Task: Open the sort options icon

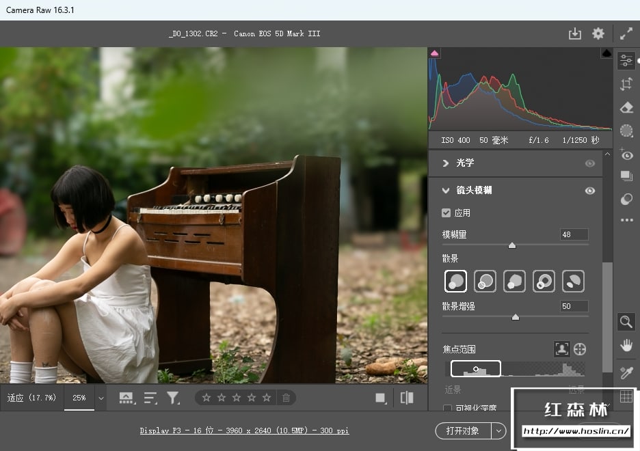Action: point(150,398)
